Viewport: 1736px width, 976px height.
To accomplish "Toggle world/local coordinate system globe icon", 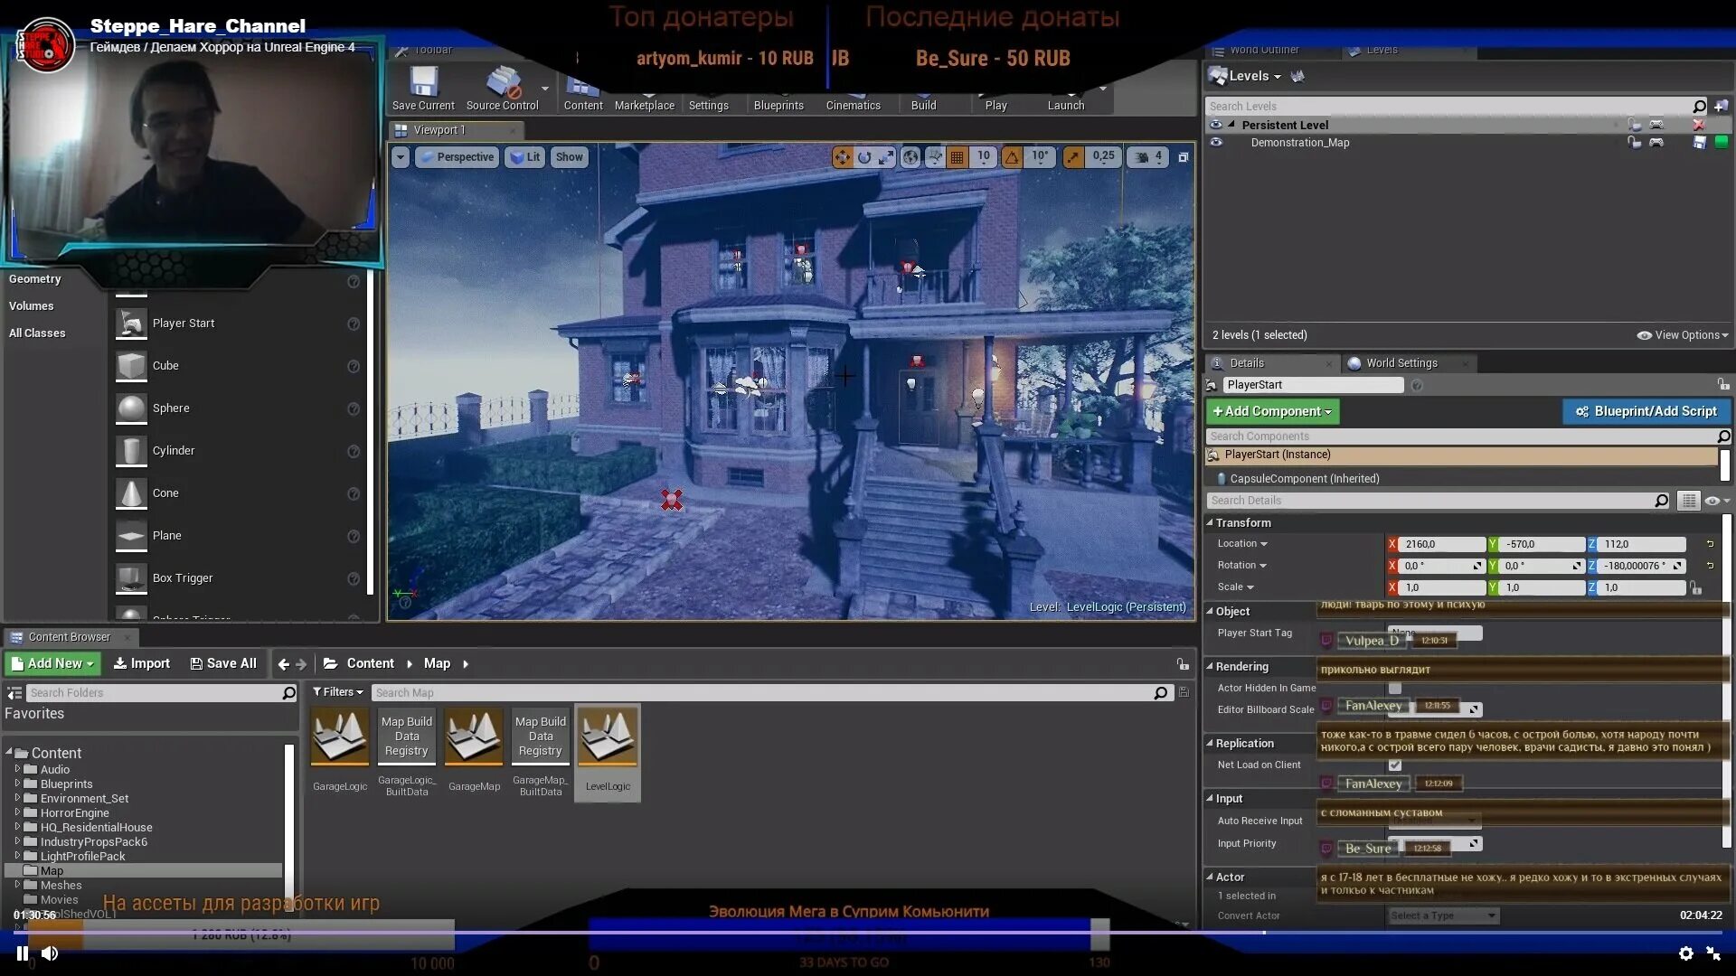I will [x=910, y=157].
